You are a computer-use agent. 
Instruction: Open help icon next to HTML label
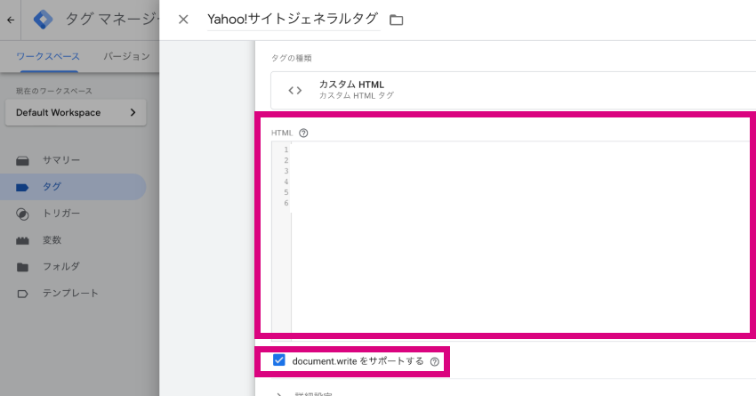pos(303,133)
